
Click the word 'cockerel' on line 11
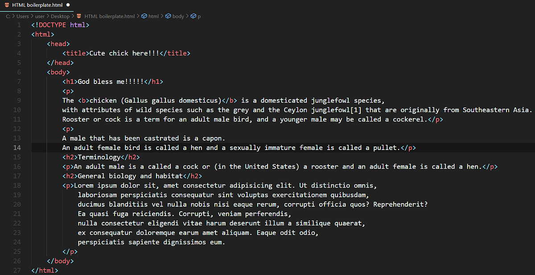(408, 119)
